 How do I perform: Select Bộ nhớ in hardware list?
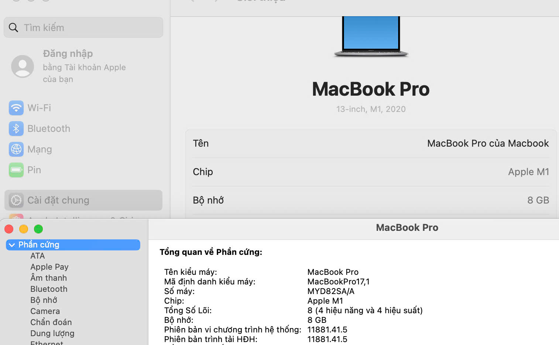pos(44,300)
